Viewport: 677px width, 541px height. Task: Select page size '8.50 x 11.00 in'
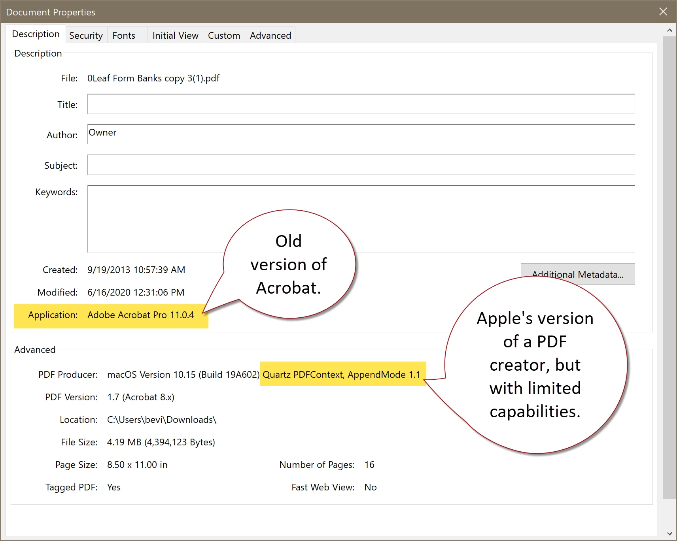pyautogui.click(x=137, y=465)
